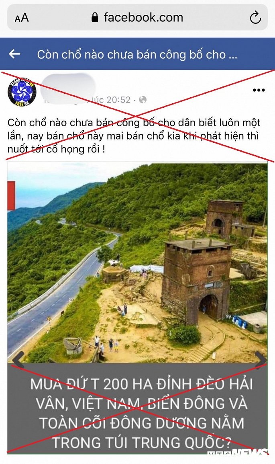275x464 pixels.
Task: Tap the red tab on photo edge
Action: click(12, 195)
